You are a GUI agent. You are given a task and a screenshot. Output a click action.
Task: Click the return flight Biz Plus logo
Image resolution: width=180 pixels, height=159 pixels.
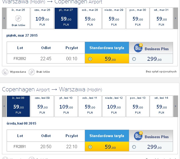coord(138,136)
